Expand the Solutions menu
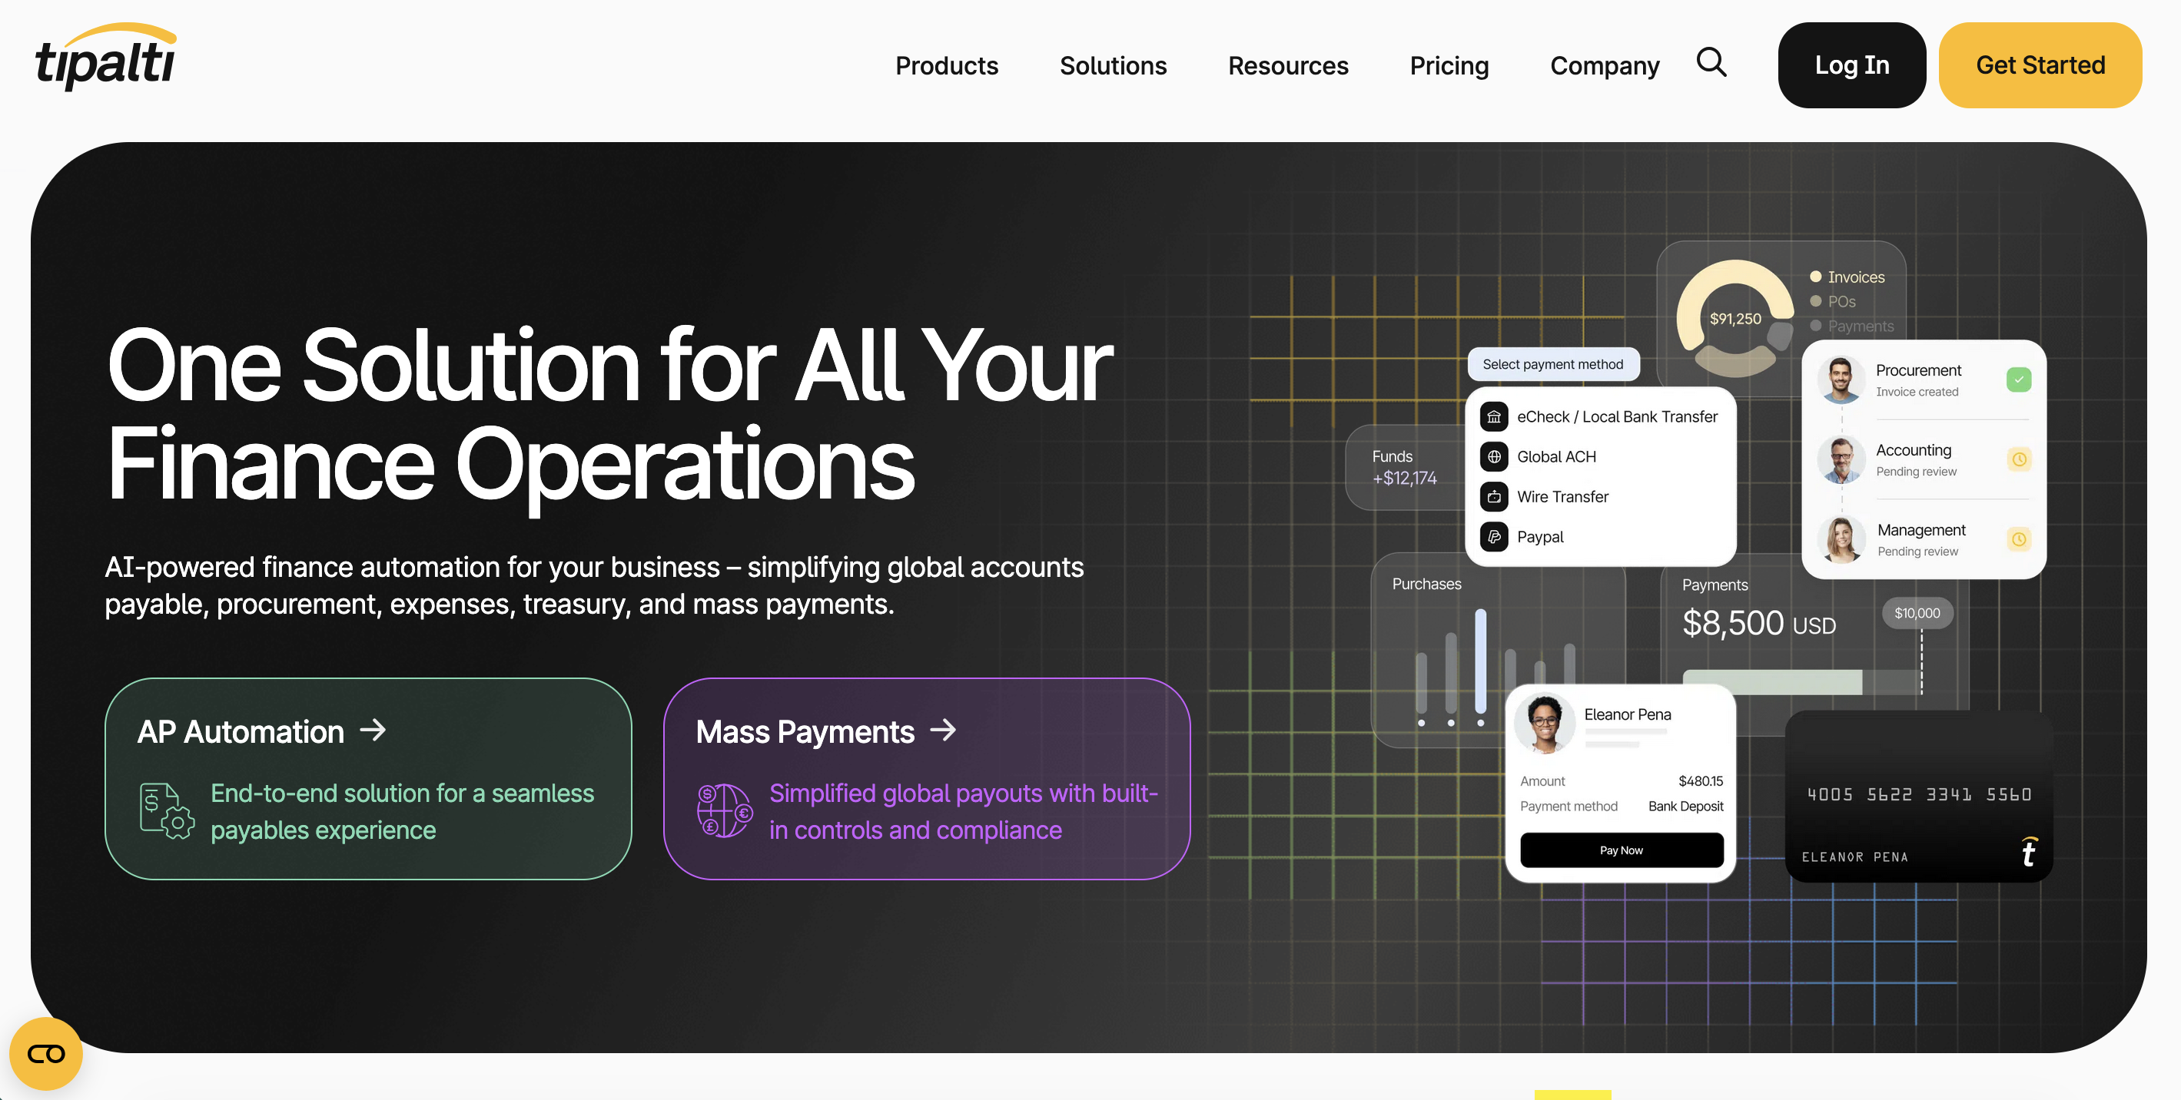 click(1113, 65)
